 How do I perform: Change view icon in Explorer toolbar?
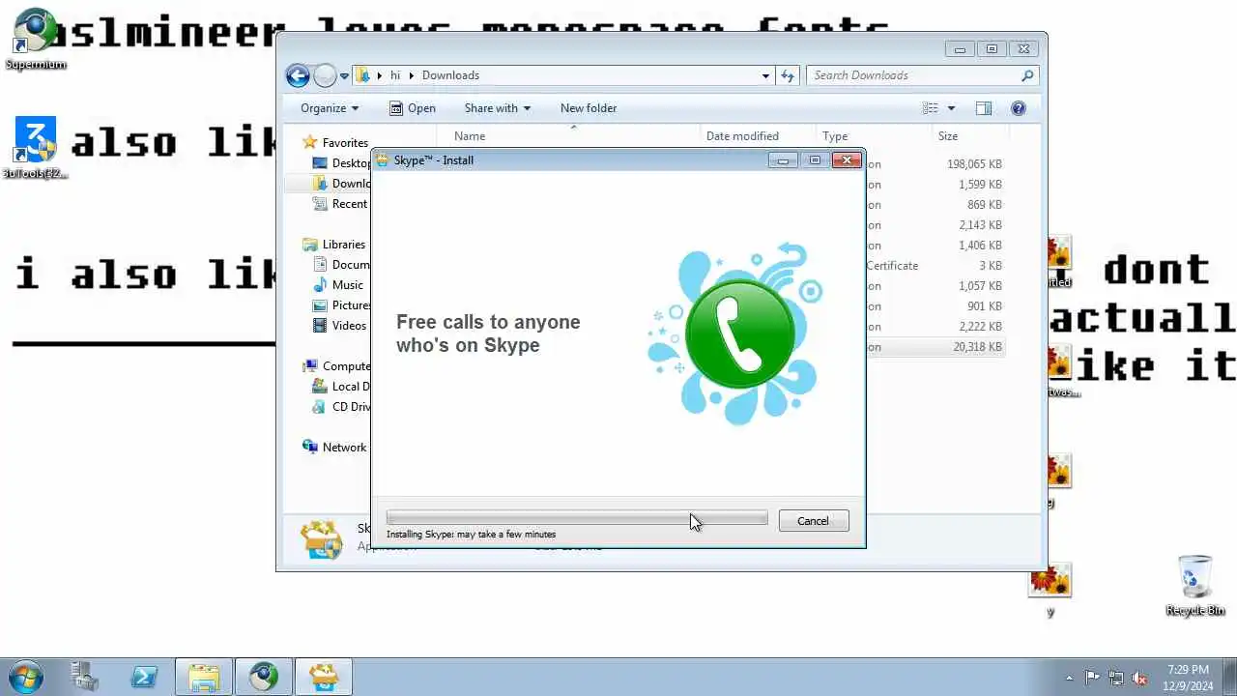[931, 108]
